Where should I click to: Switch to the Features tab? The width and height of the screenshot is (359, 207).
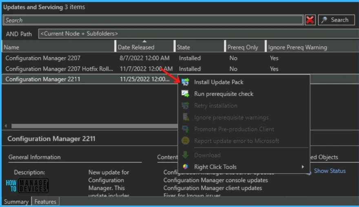(x=45, y=202)
